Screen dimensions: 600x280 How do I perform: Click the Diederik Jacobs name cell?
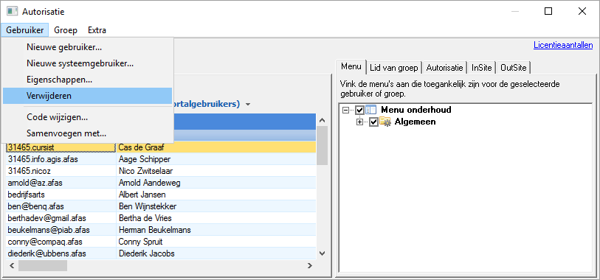(216, 253)
